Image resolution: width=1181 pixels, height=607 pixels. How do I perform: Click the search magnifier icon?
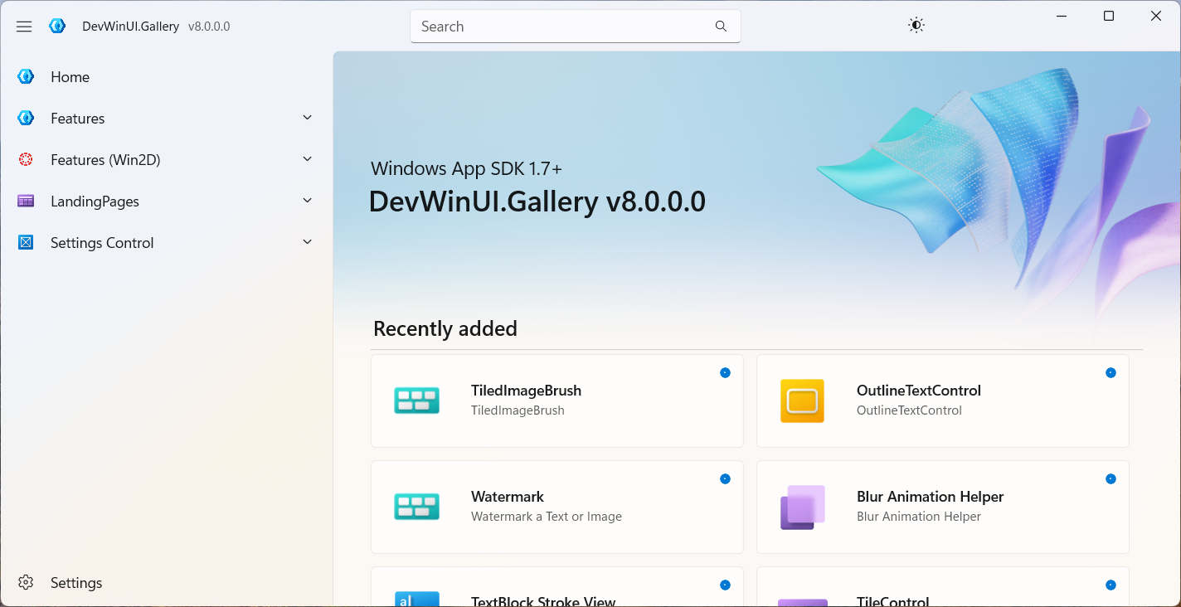(721, 27)
